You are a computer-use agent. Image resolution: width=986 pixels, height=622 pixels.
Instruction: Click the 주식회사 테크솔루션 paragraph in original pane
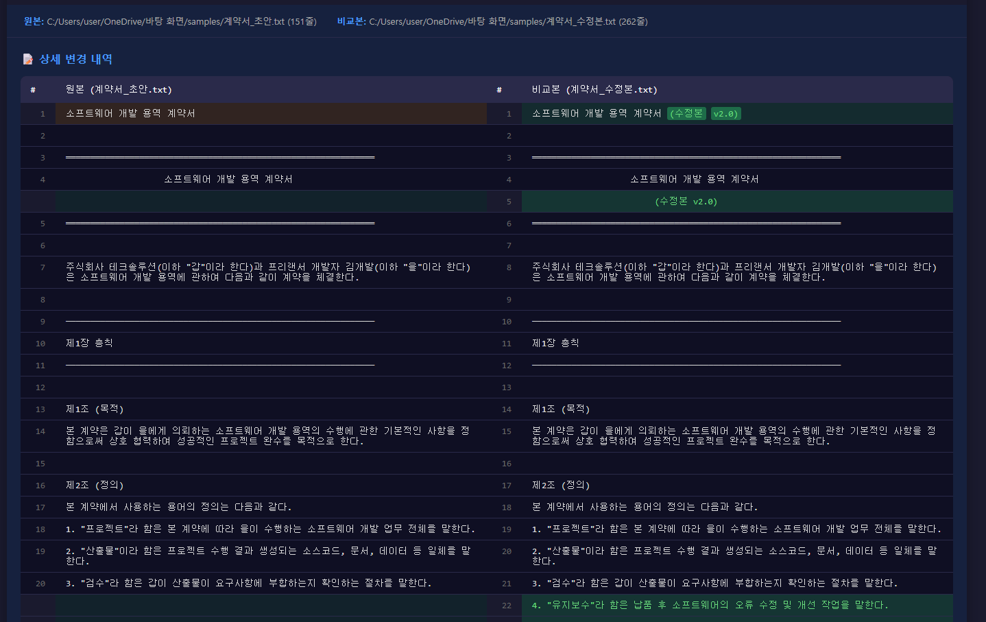(267, 272)
